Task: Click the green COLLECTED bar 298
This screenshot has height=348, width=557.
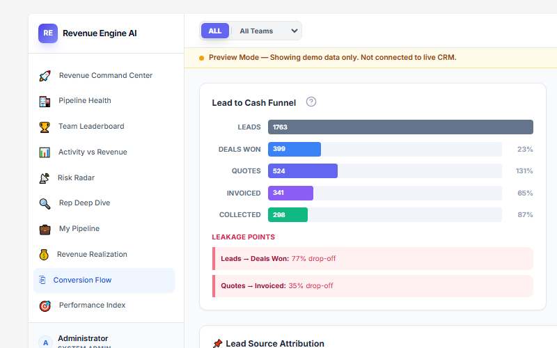Action: tap(288, 215)
